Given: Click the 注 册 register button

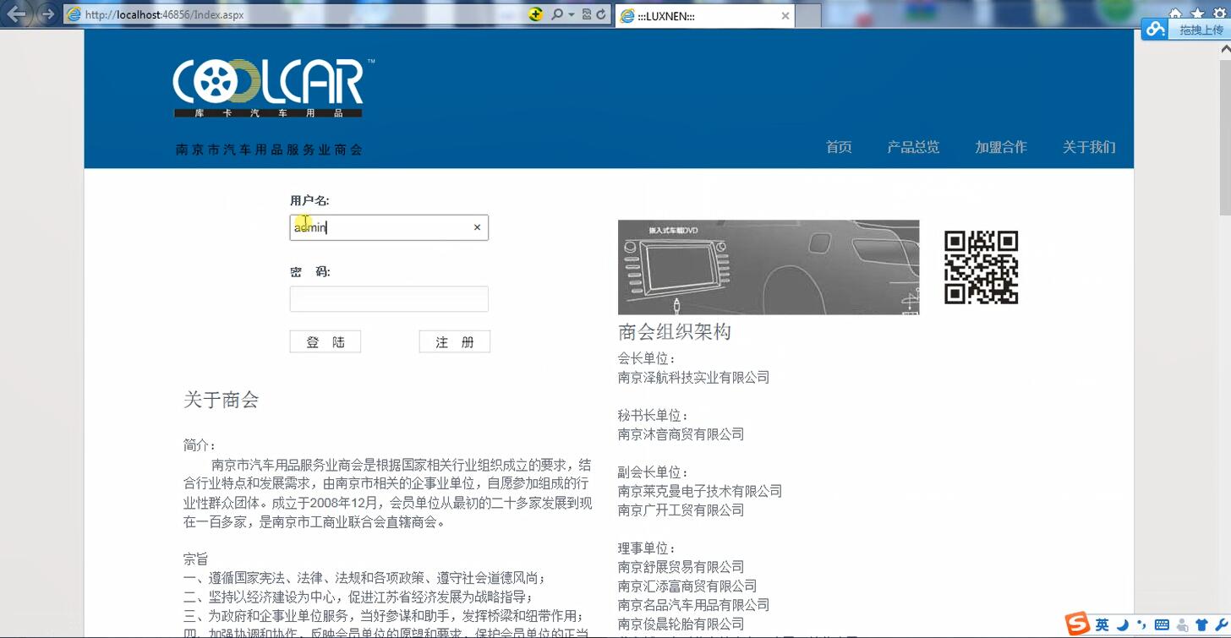Looking at the screenshot, I should point(455,341).
